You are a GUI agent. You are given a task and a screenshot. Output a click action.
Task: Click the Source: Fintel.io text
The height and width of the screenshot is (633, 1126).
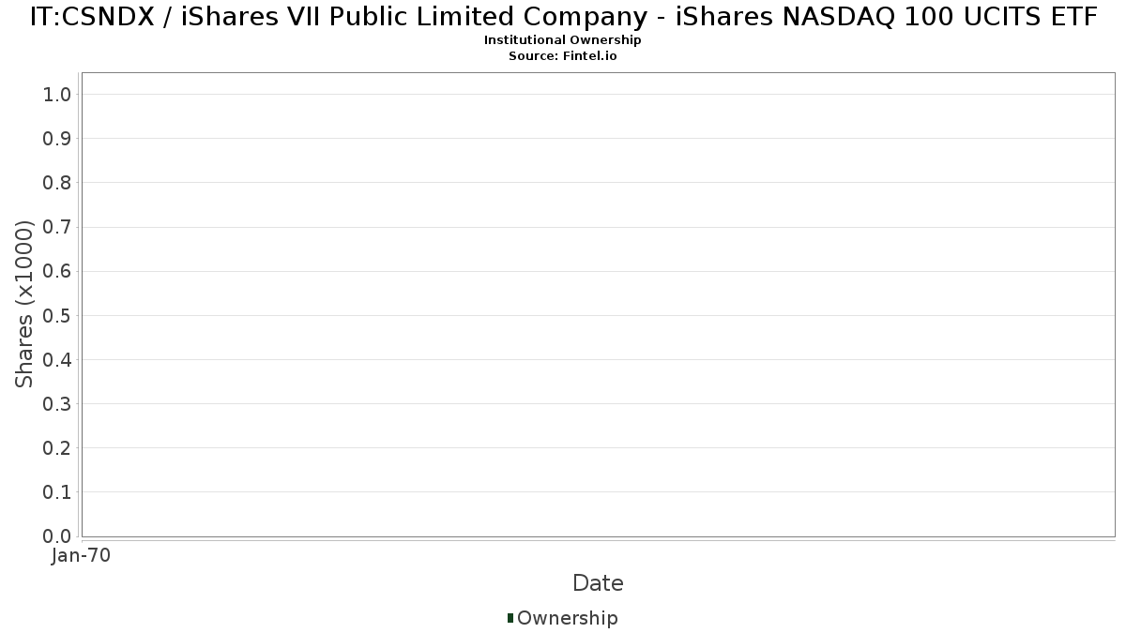[x=562, y=55]
